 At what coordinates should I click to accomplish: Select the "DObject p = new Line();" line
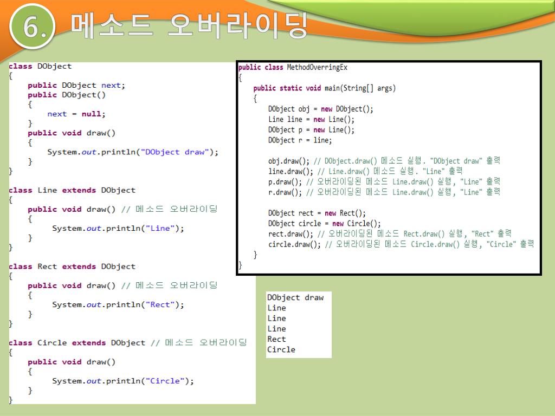pos(311,130)
